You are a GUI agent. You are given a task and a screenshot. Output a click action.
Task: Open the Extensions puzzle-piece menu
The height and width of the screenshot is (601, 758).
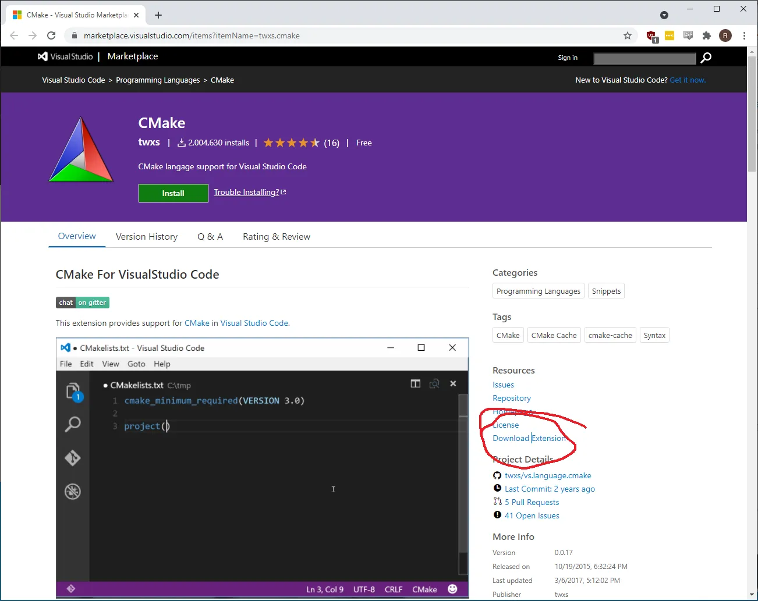[707, 35]
